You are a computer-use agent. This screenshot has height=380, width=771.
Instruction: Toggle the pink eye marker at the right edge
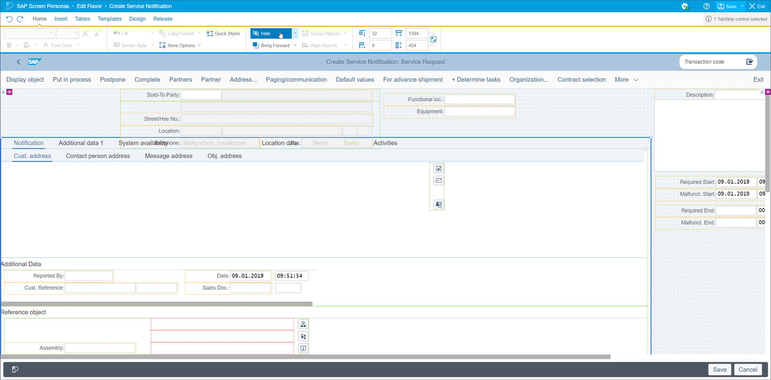768,92
